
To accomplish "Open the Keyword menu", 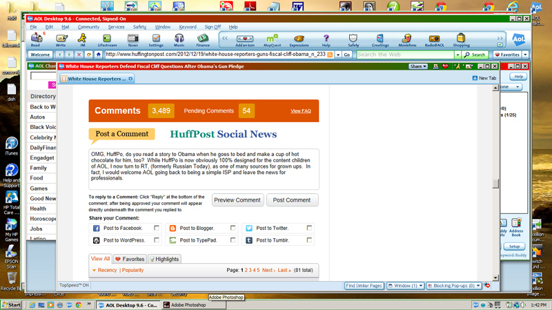I will pos(188,27).
